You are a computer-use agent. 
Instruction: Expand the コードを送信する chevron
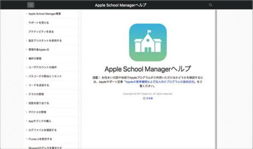tap(26, 85)
